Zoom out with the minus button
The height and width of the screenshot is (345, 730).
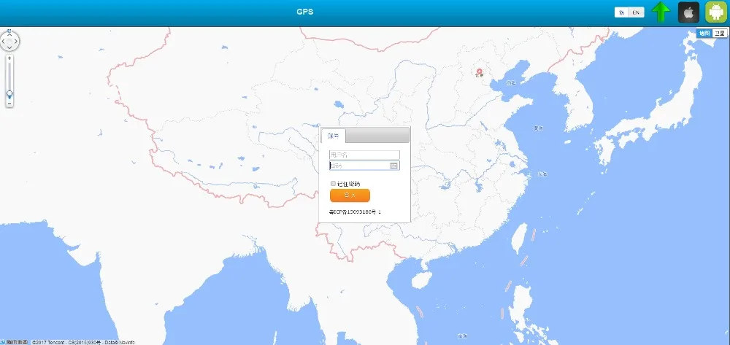9,104
